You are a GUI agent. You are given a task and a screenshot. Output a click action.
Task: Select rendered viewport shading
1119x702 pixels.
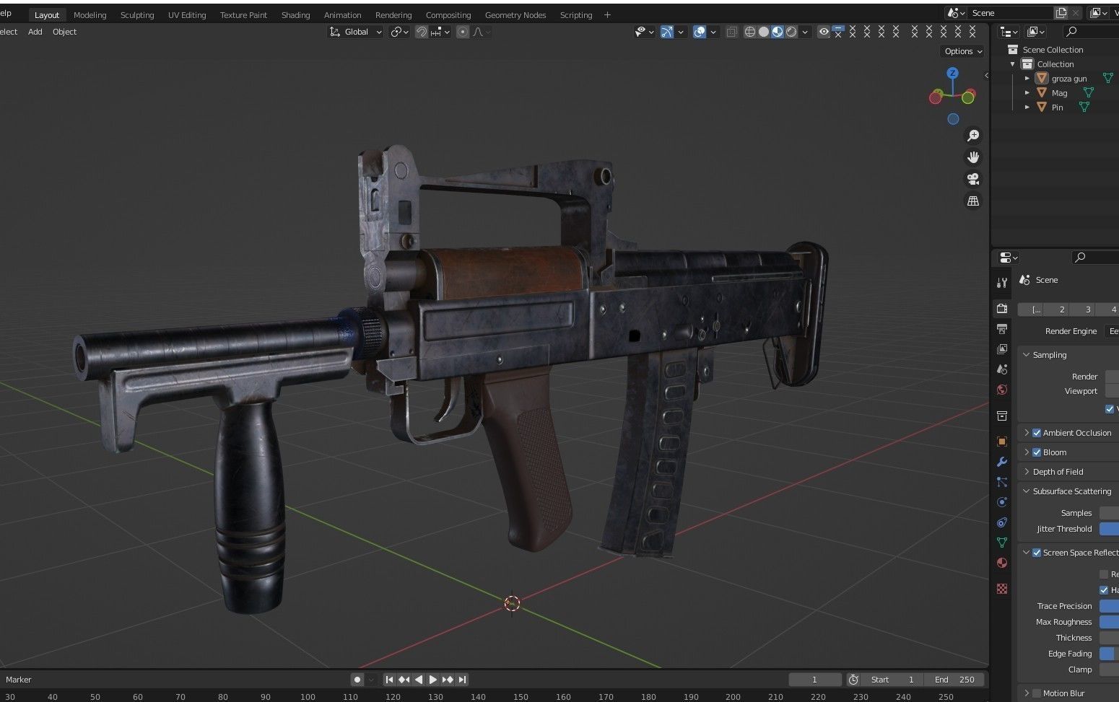pyautogui.click(x=791, y=32)
